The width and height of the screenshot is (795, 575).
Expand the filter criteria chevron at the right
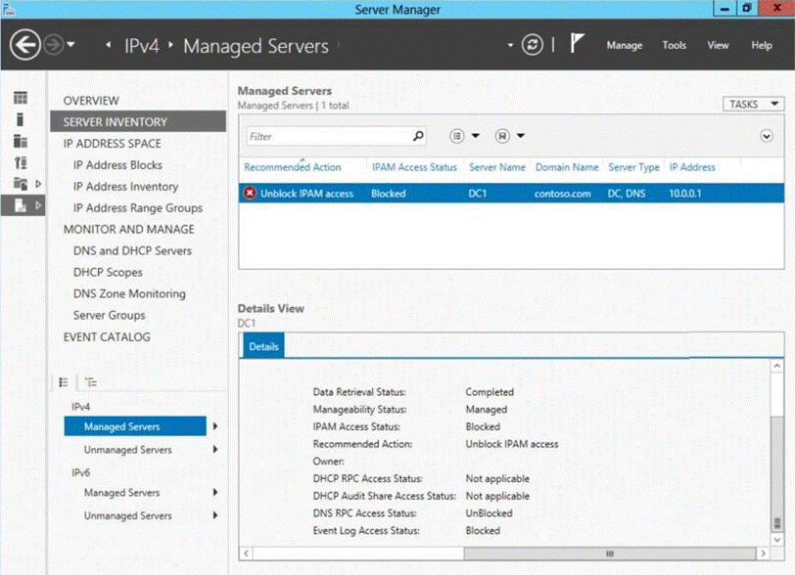pyautogui.click(x=767, y=136)
